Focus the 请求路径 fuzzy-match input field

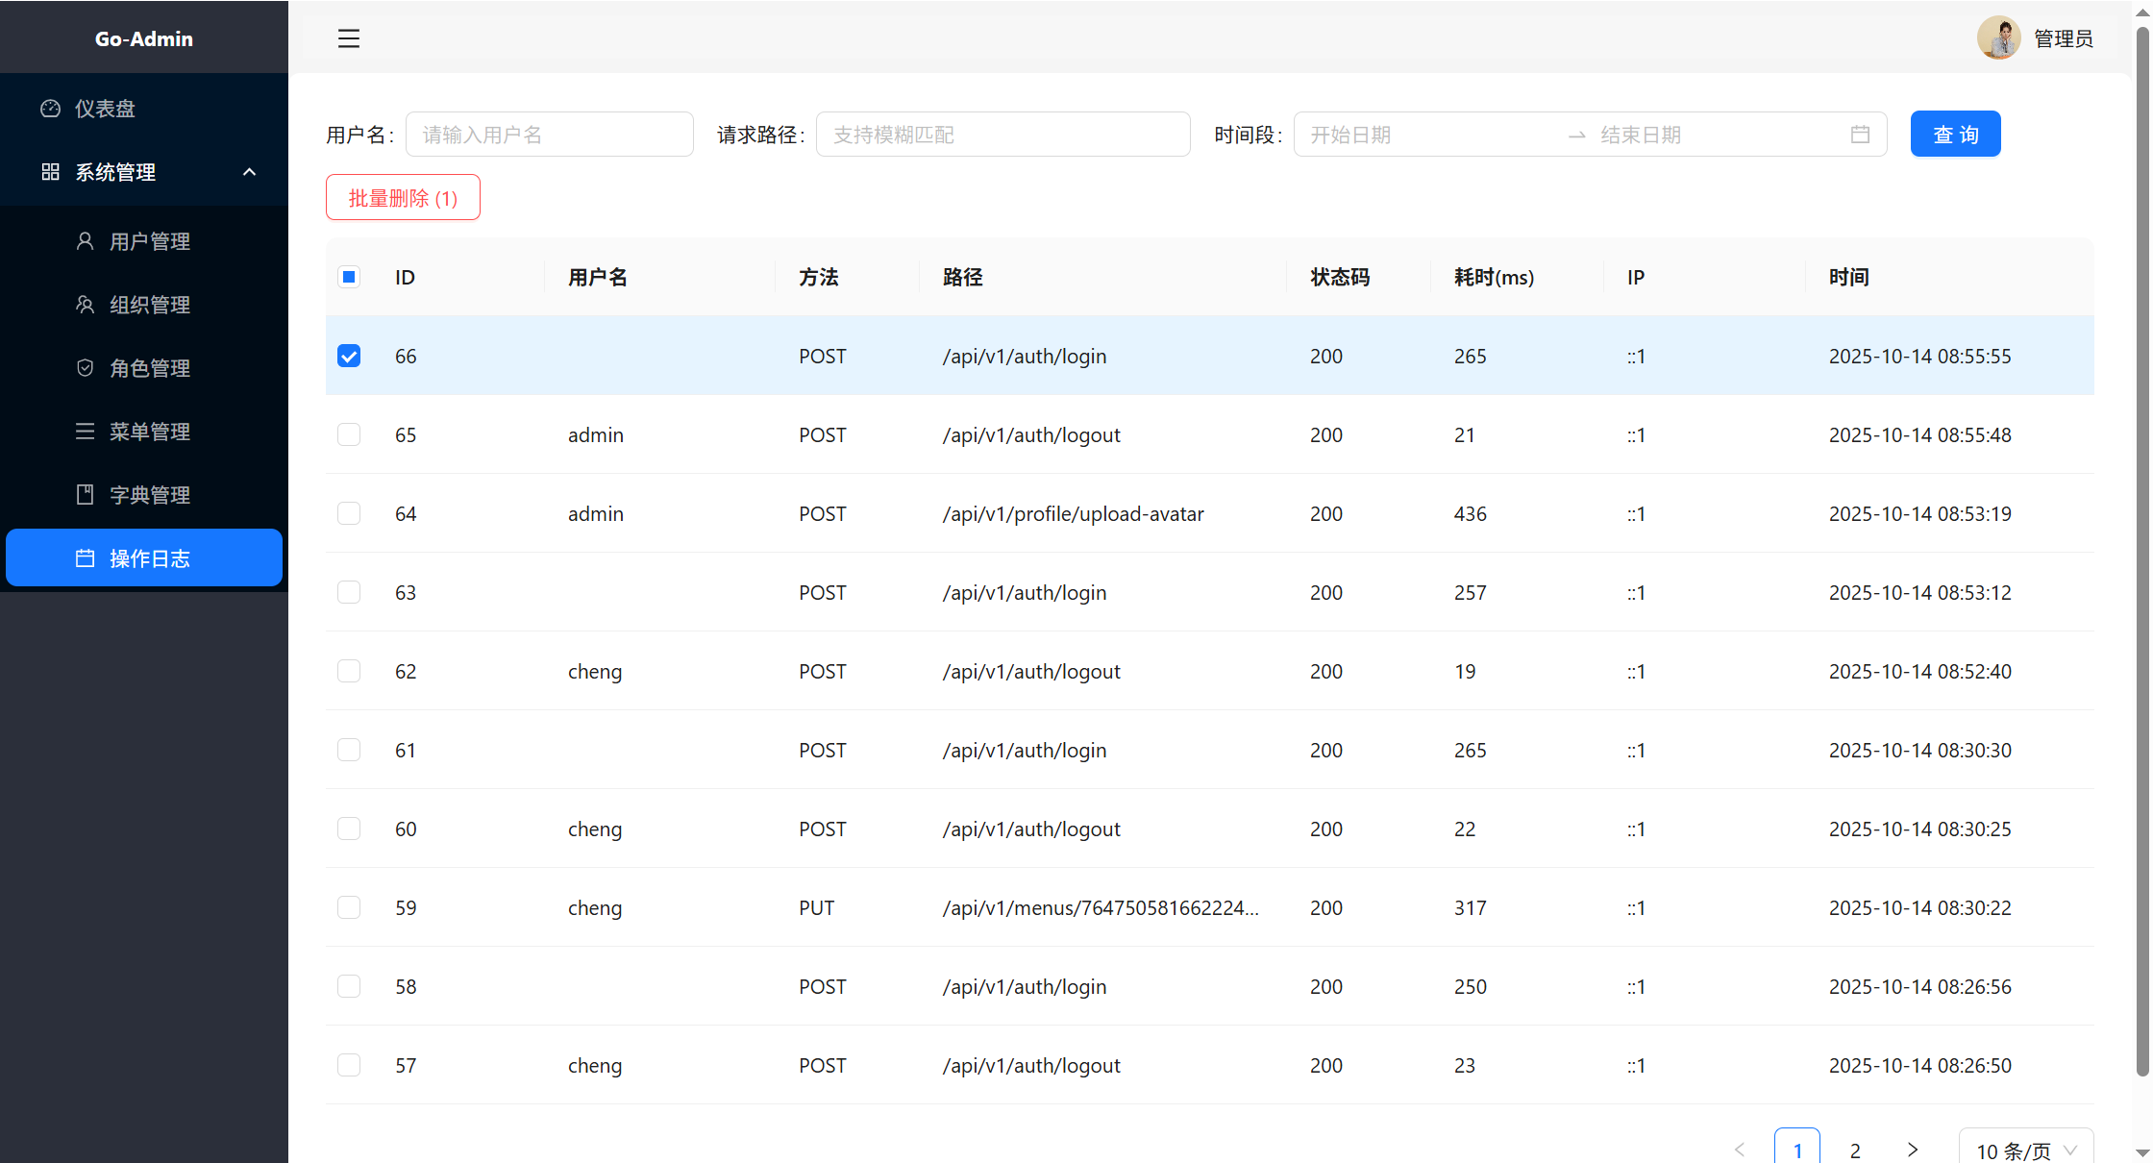click(x=1002, y=135)
